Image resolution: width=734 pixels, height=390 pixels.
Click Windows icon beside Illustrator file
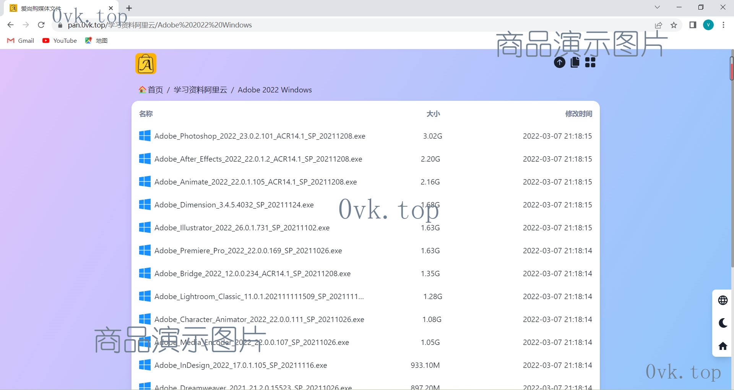pos(145,227)
